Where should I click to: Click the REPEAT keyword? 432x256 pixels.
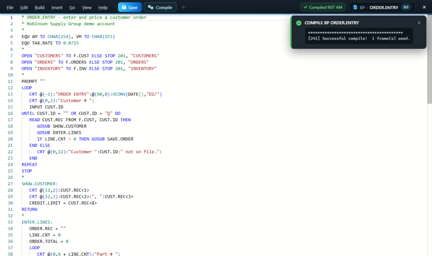coord(29,165)
